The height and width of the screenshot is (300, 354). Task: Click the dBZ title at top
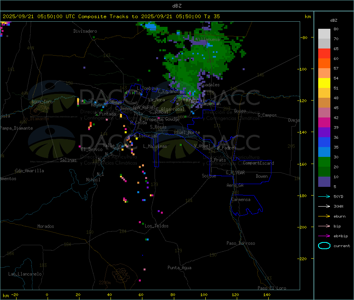click(177, 6)
